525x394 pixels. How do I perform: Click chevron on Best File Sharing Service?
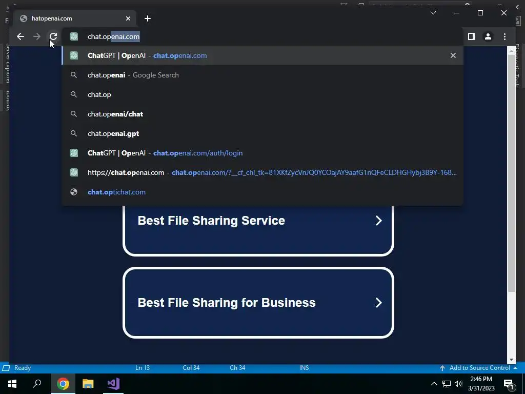(x=379, y=221)
